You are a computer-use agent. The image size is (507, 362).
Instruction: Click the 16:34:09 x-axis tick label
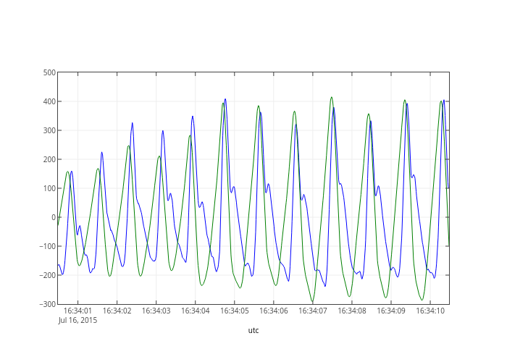(x=390, y=311)
